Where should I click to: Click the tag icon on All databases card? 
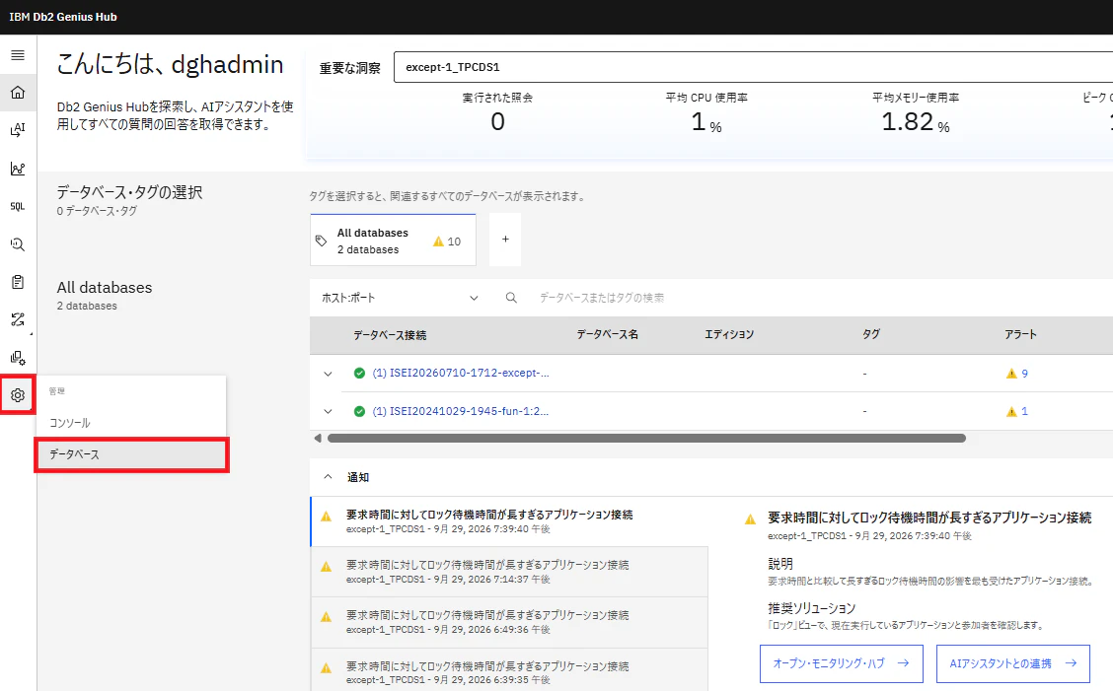322,242
